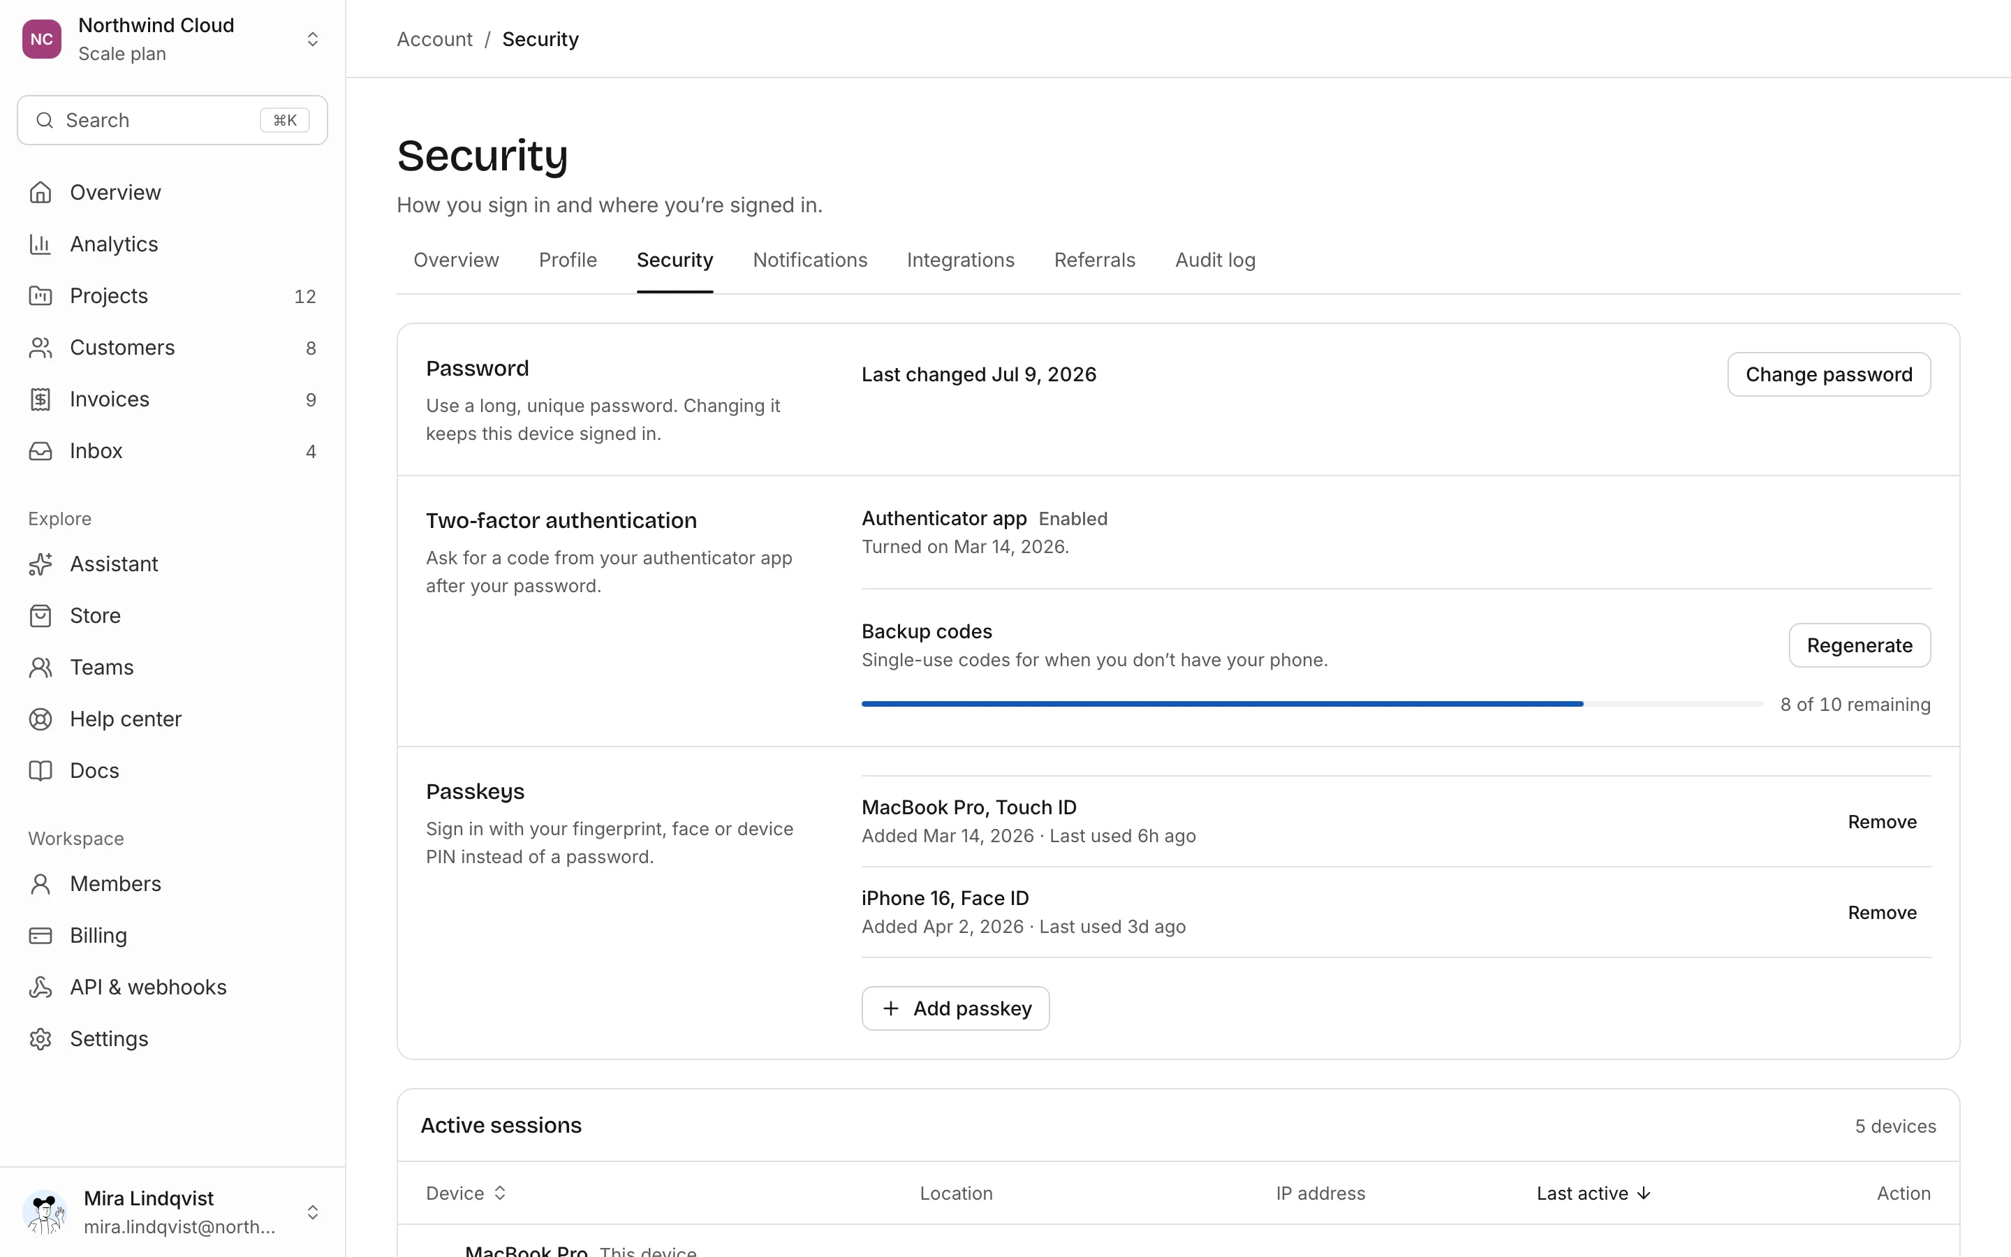Image resolution: width=2011 pixels, height=1257 pixels.
Task: Sort sessions by Last active
Action: point(1593,1193)
